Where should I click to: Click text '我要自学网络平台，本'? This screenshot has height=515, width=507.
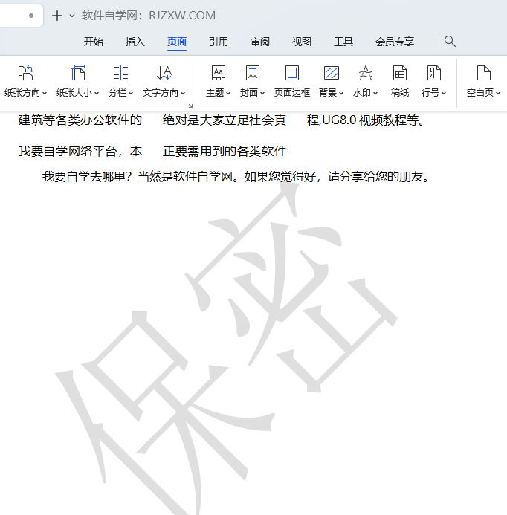click(80, 152)
